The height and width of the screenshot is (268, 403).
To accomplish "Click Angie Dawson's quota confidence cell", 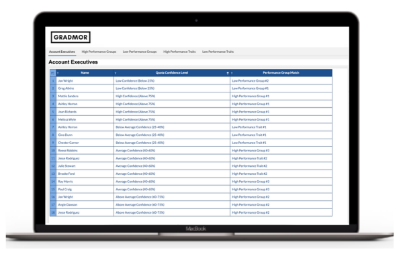I will (140, 205).
